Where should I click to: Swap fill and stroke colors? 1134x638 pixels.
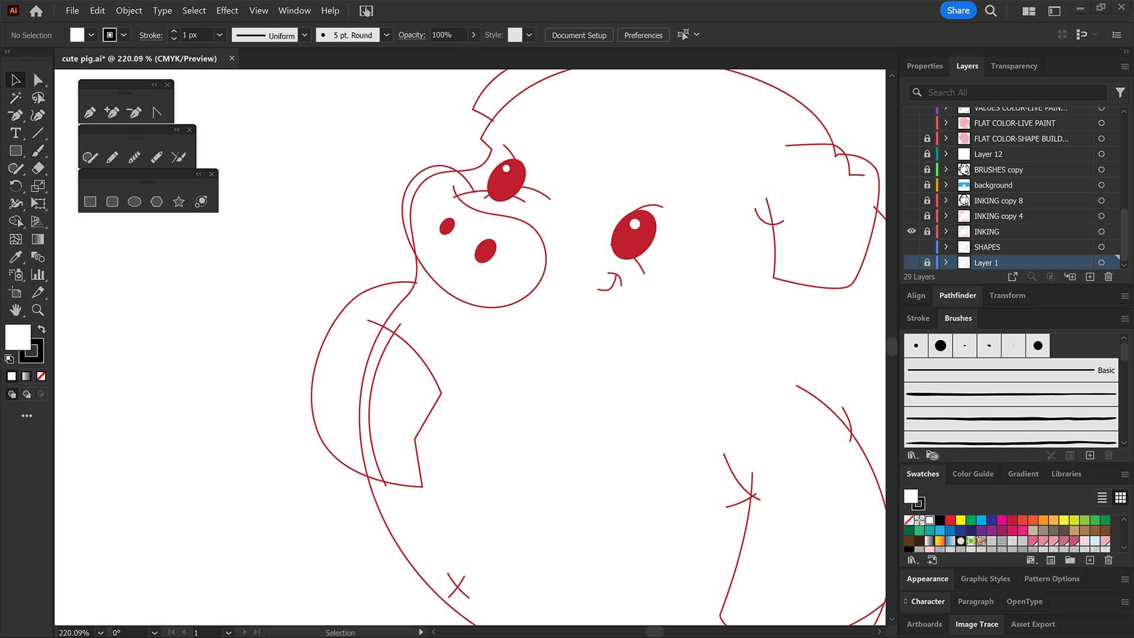click(x=41, y=328)
